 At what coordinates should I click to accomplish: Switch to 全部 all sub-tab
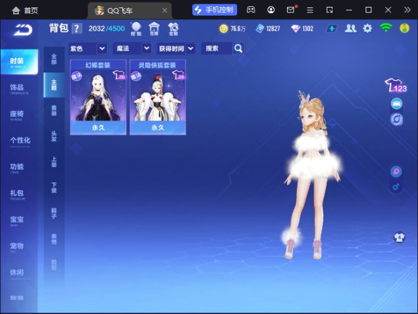54,59
